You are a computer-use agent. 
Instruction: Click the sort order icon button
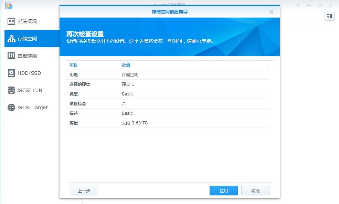coord(329,16)
